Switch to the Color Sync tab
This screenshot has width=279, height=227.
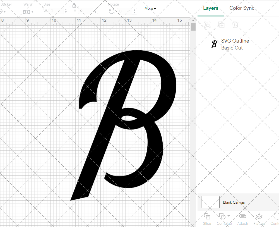coord(242,8)
